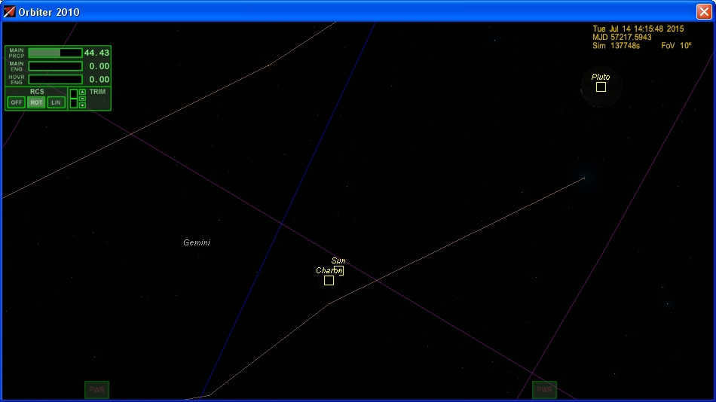Click the 'Sim 137748s' readout

coord(617,46)
